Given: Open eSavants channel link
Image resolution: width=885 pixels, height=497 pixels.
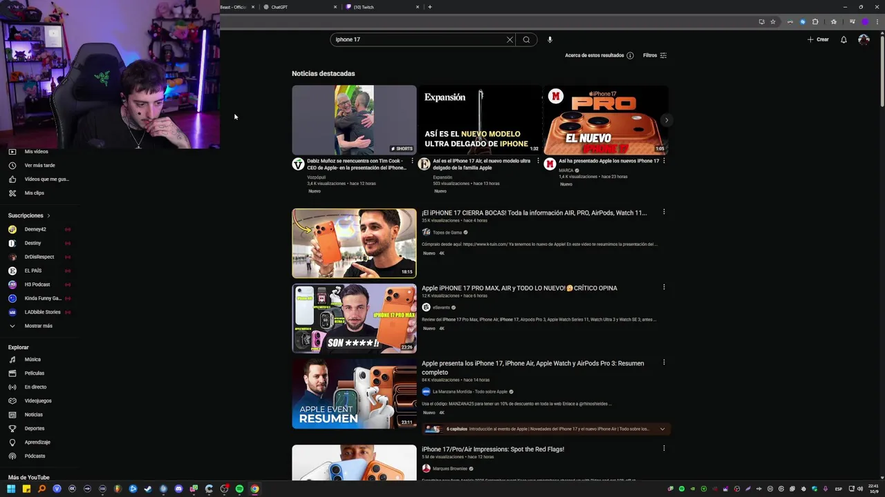Looking at the screenshot, I should click(441, 307).
